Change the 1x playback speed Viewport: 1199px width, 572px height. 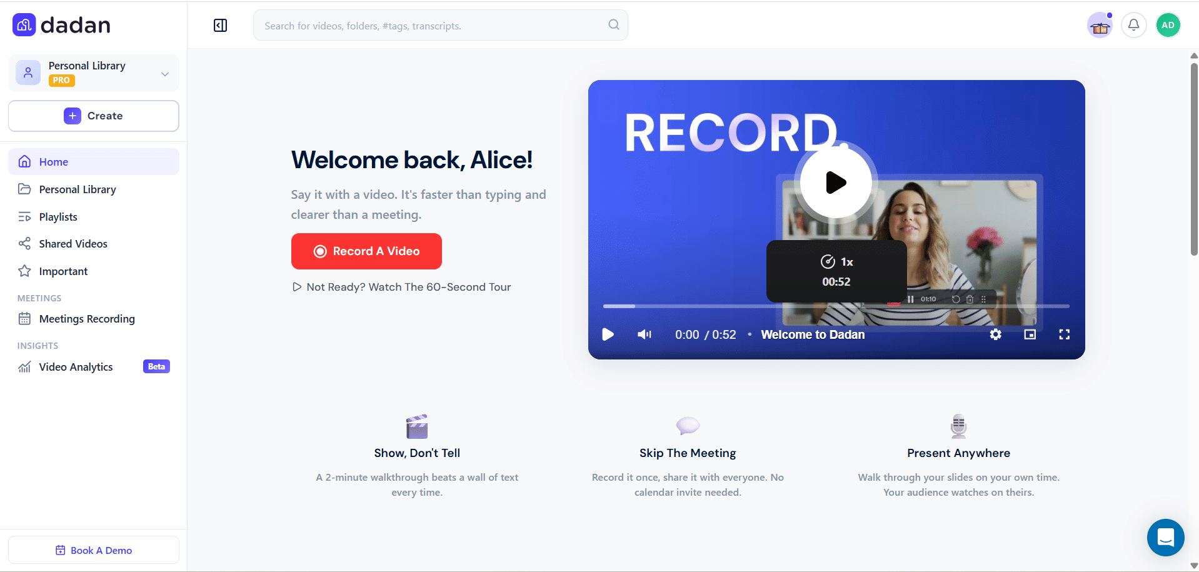836,261
